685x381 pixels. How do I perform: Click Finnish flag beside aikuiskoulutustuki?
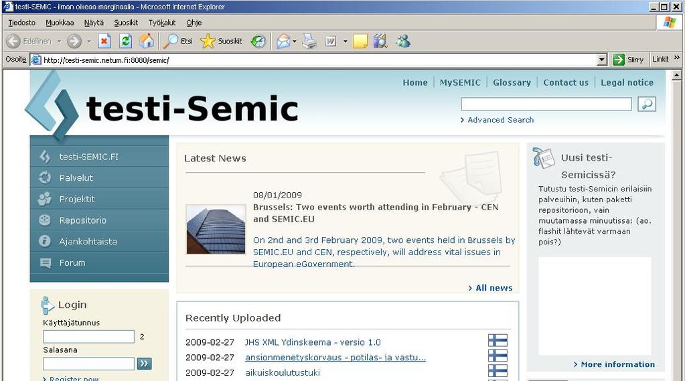click(498, 371)
